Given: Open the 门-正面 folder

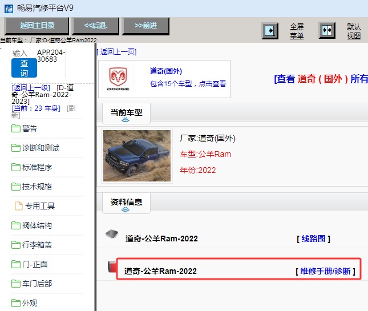Looking at the screenshot, I should pyautogui.click(x=35, y=264).
